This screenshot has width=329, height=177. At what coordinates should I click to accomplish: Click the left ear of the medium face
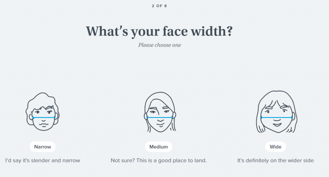(146, 116)
